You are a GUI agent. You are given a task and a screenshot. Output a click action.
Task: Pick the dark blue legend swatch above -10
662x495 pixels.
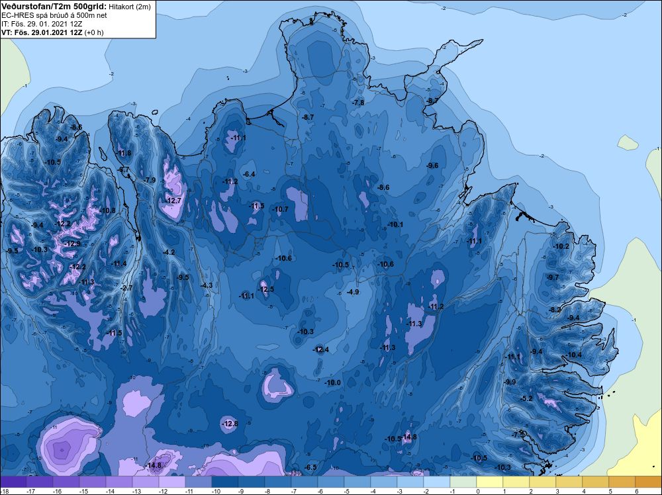(225, 482)
